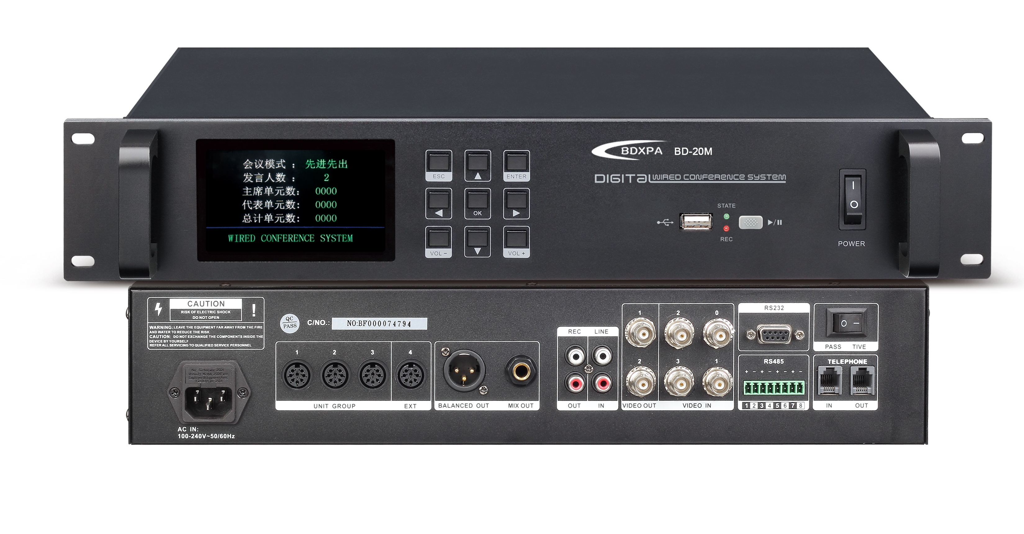
Task: Click the white LINE IN RCA jack
Action: pyautogui.click(x=602, y=356)
